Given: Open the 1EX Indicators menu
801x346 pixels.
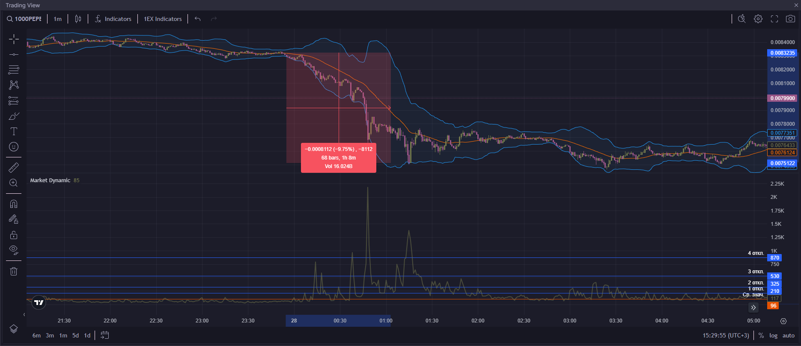Looking at the screenshot, I should click(163, 19).
